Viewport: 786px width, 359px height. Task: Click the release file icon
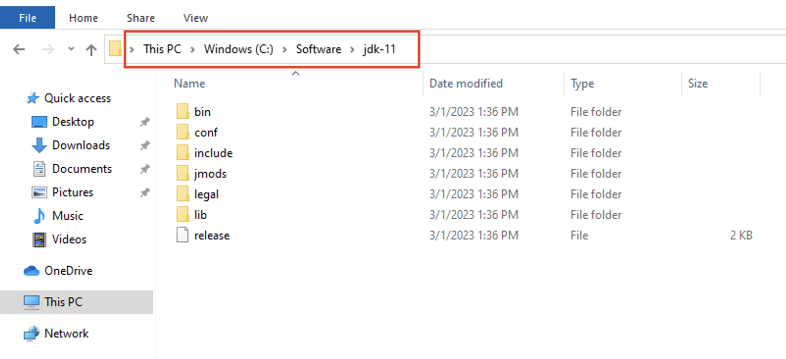(183, 235)
